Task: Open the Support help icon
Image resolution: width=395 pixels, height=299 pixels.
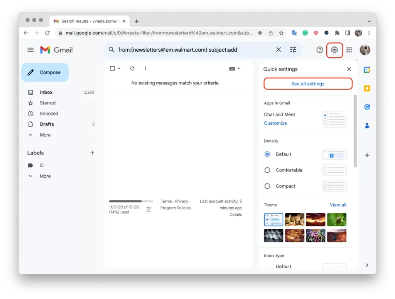Action: [x=320, y=50]
